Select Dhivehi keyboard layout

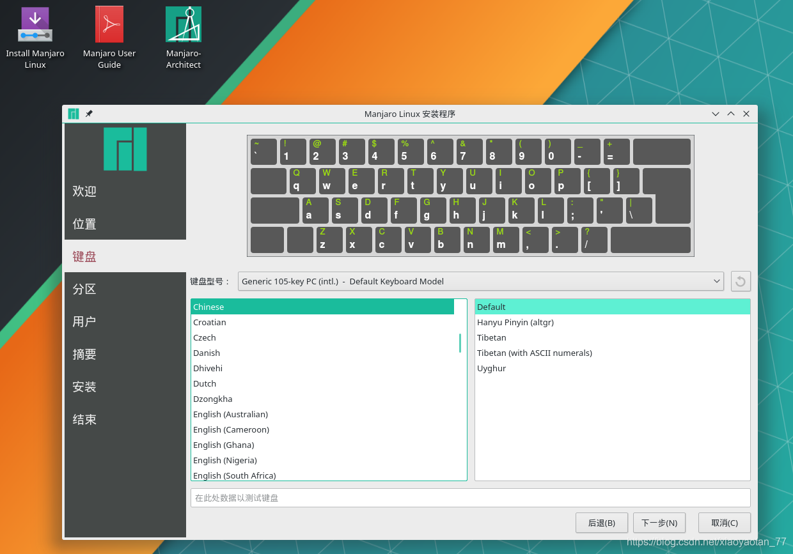[x=322, y=368]
